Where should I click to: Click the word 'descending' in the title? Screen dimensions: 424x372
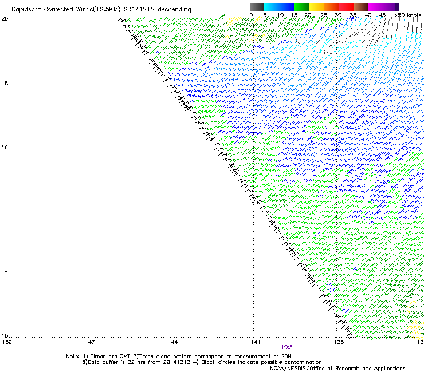[x=174, y=10]
